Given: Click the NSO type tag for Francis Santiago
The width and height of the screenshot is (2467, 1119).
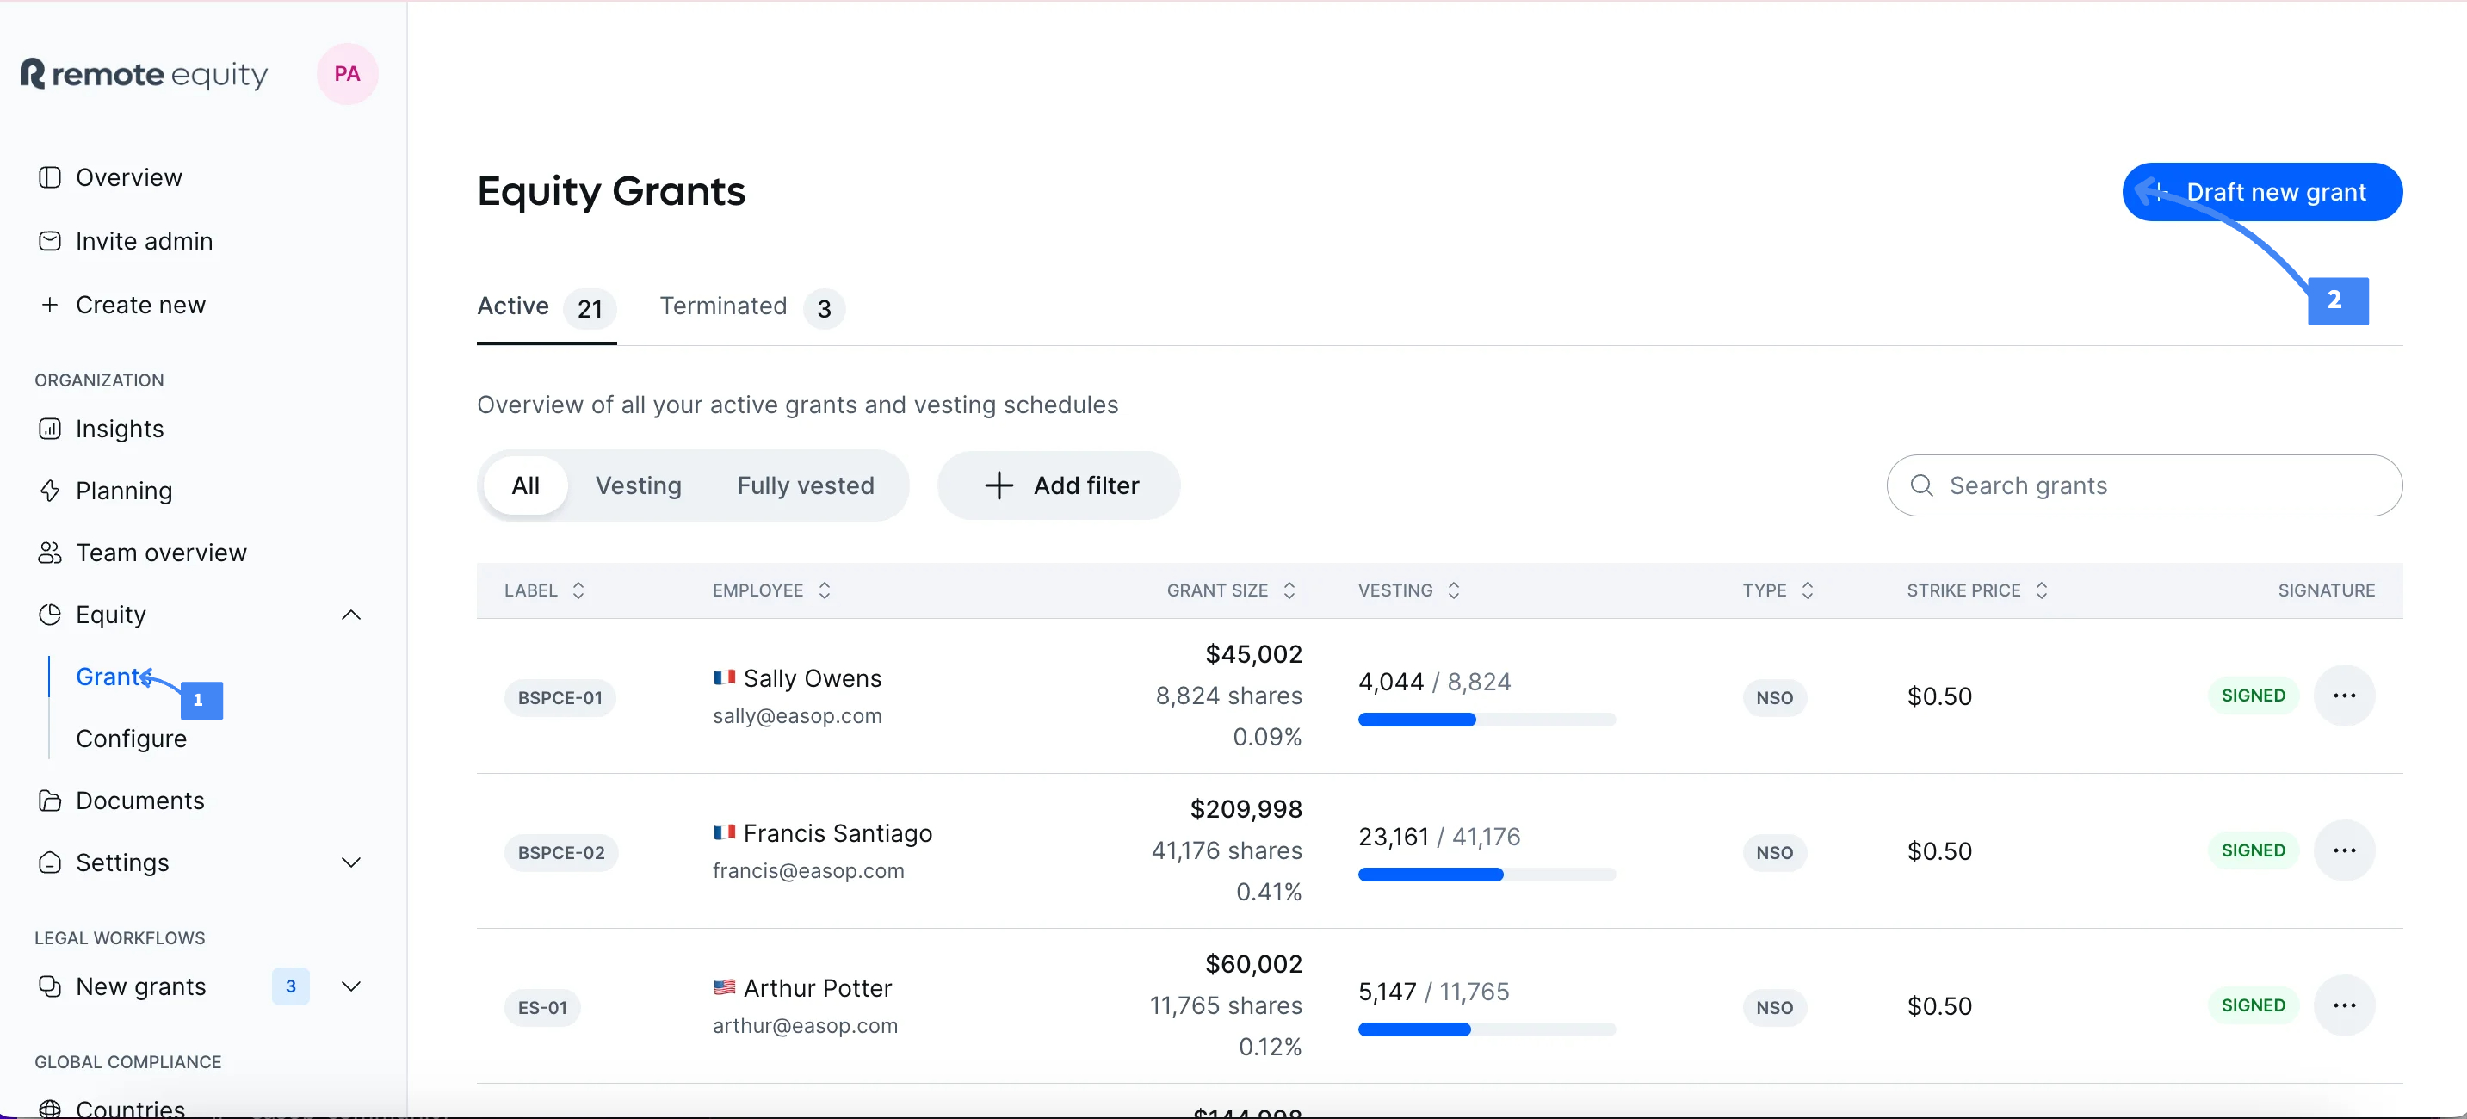Looking at the screenshot, I should tap(1773, 854).
